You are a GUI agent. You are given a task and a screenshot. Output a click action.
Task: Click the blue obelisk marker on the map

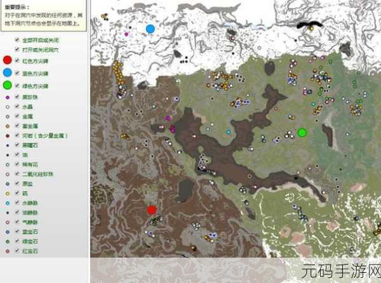pos(150,29)
